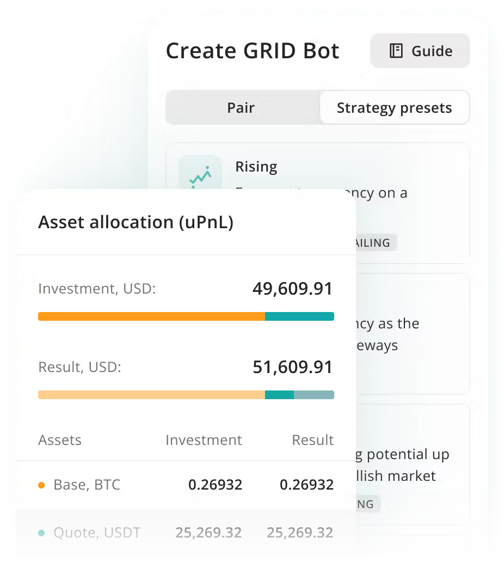Image resolution: width=504 pixels, height=568 pixels.
Task: Click the orange dot beside Base, BTC
Action: pos(42,485)
